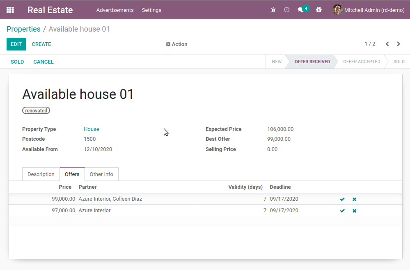Mark property as SOLD
Viewport: 410px width, 270px height.
(x=17, y=62)
